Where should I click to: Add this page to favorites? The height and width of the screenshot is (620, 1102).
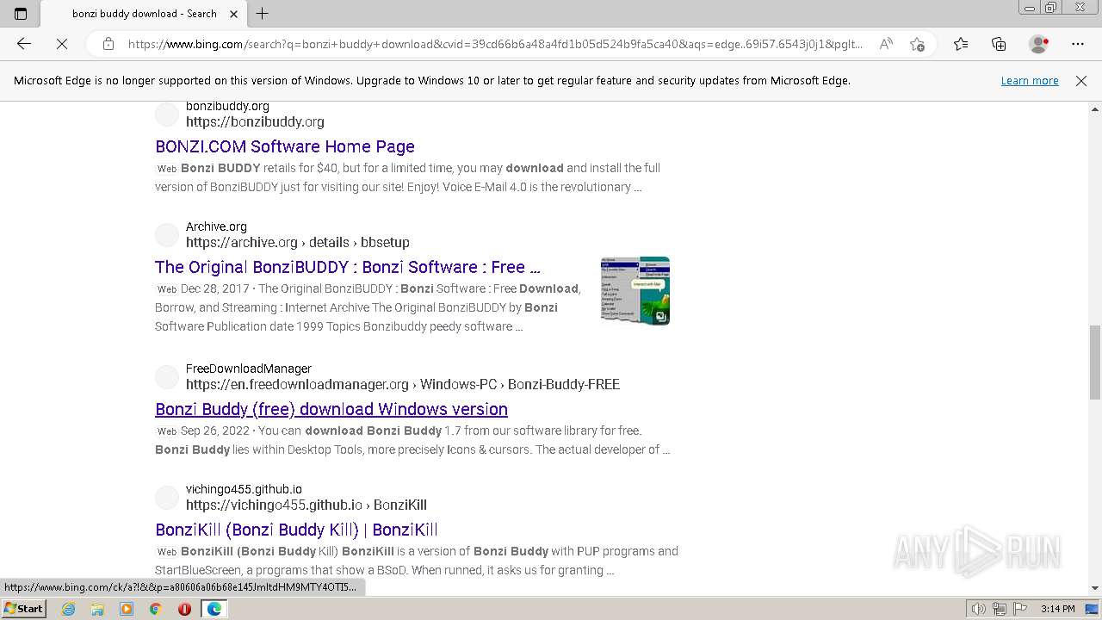[x=917, y=44]
